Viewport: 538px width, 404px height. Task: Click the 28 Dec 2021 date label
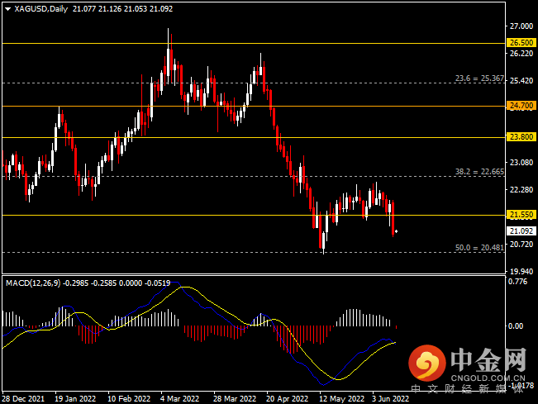pyautogui.click(x=23, y=398)
